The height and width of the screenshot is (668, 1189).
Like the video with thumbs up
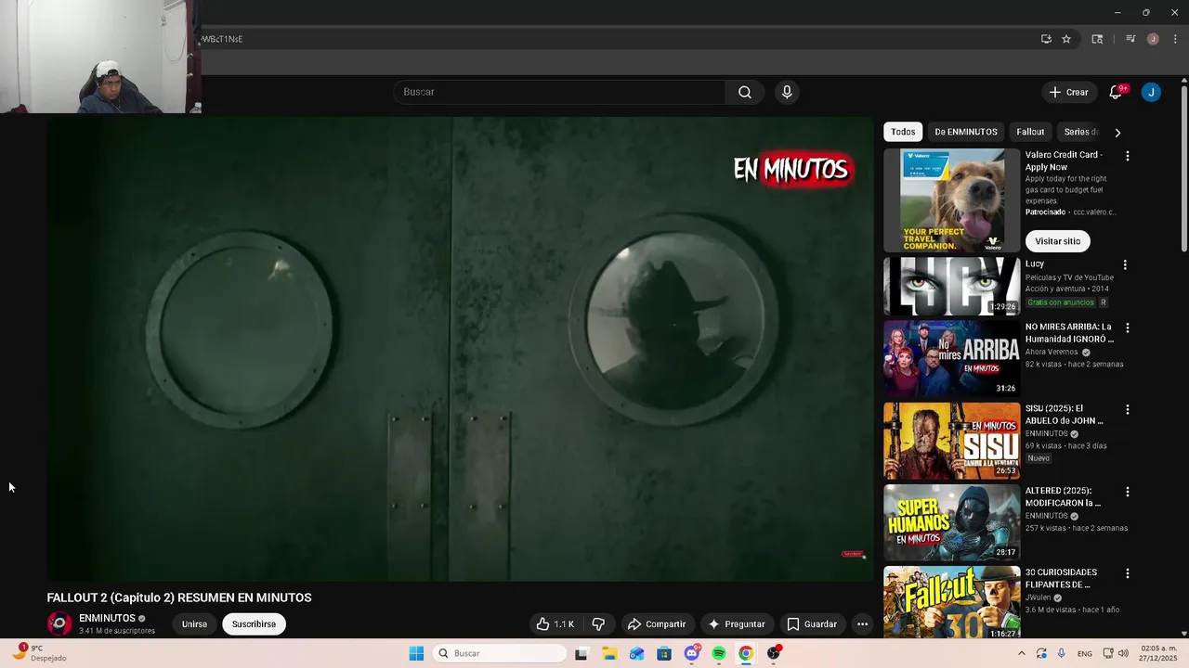555,624
